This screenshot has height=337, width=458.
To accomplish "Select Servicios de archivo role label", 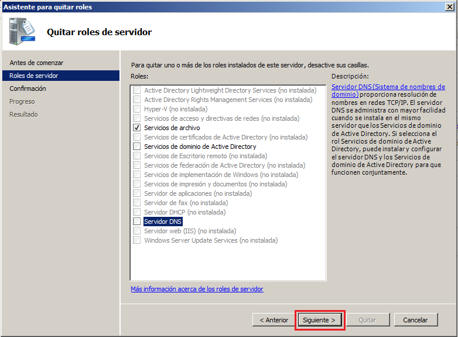I will [x=172, y=128].
